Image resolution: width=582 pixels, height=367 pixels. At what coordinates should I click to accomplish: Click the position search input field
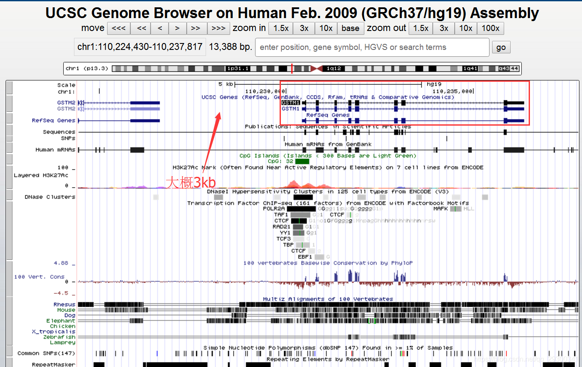pos(372,47)
